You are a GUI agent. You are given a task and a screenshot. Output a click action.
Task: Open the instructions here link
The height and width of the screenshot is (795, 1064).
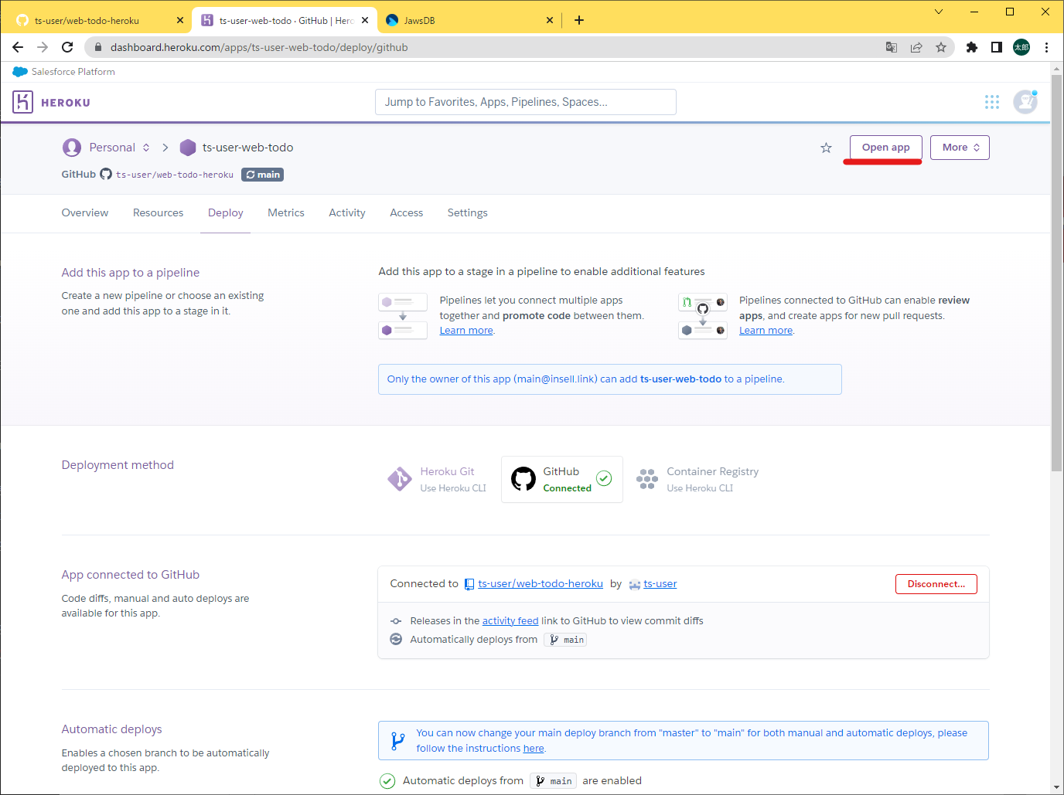click(x=534, y=749)
